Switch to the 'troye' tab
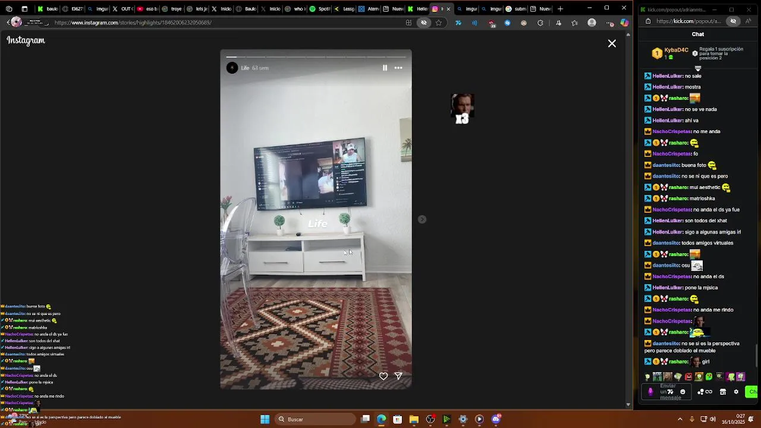 (x=172, y=9)
